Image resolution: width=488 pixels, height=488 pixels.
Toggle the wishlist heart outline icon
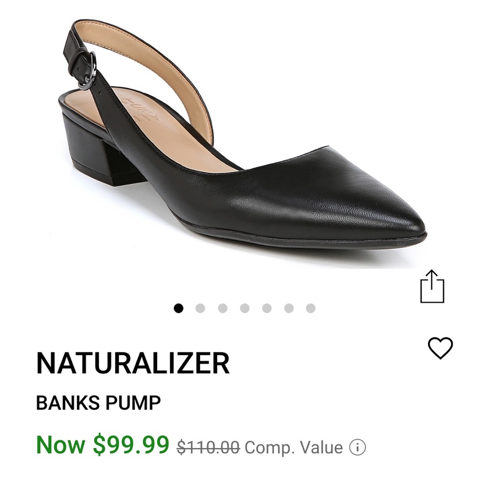(441, 348)
